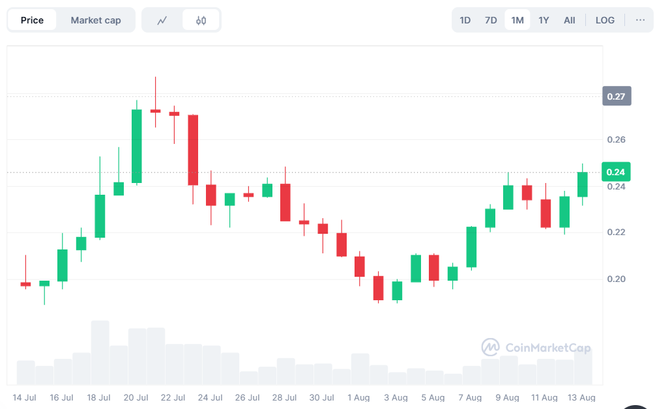The height and width of the screenshot is (409, 655).
Task: Click the tallest volume bar near 18 Jul
Action: 100,352
